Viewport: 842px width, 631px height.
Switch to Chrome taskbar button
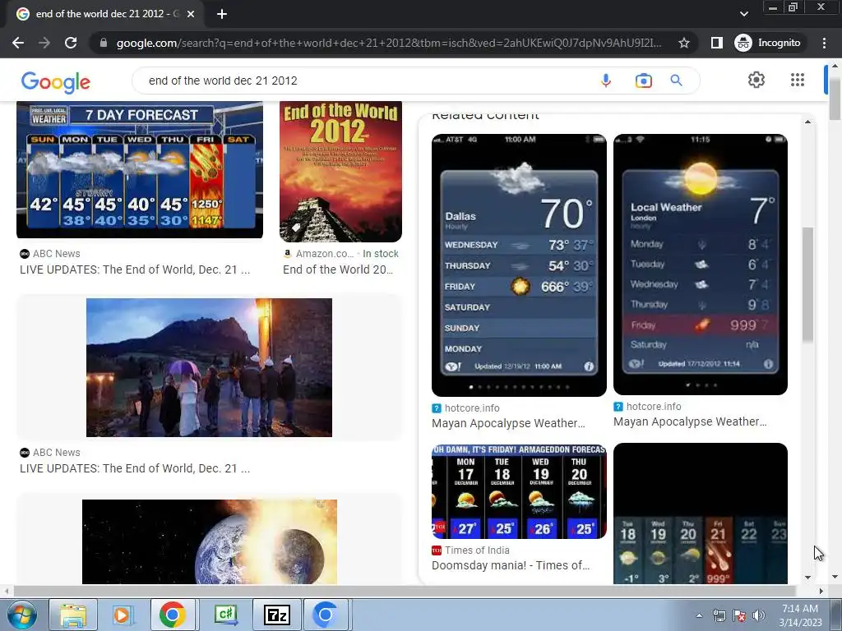(173, 615)
